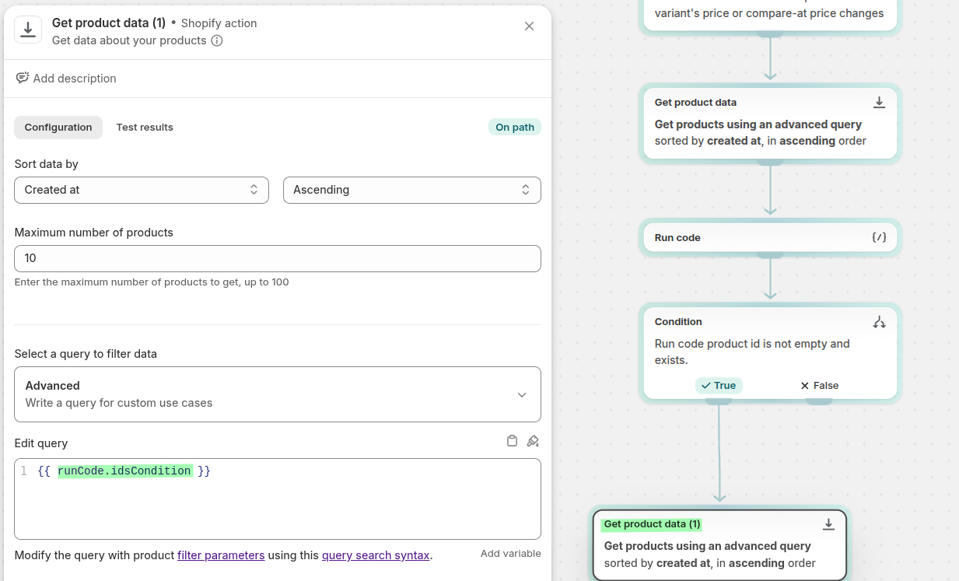Select the Configuration tab
Viewport: 959px width, 581px height.
(x=58, y=128)
